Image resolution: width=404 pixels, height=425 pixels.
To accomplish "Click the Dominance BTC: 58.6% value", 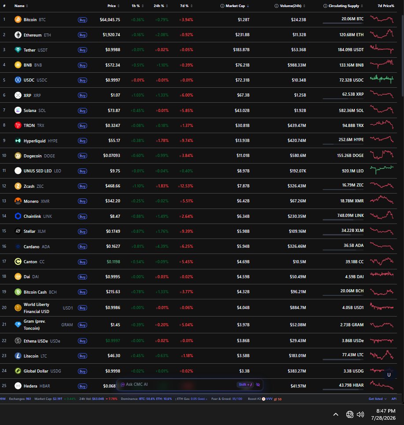I will [147, 399].
